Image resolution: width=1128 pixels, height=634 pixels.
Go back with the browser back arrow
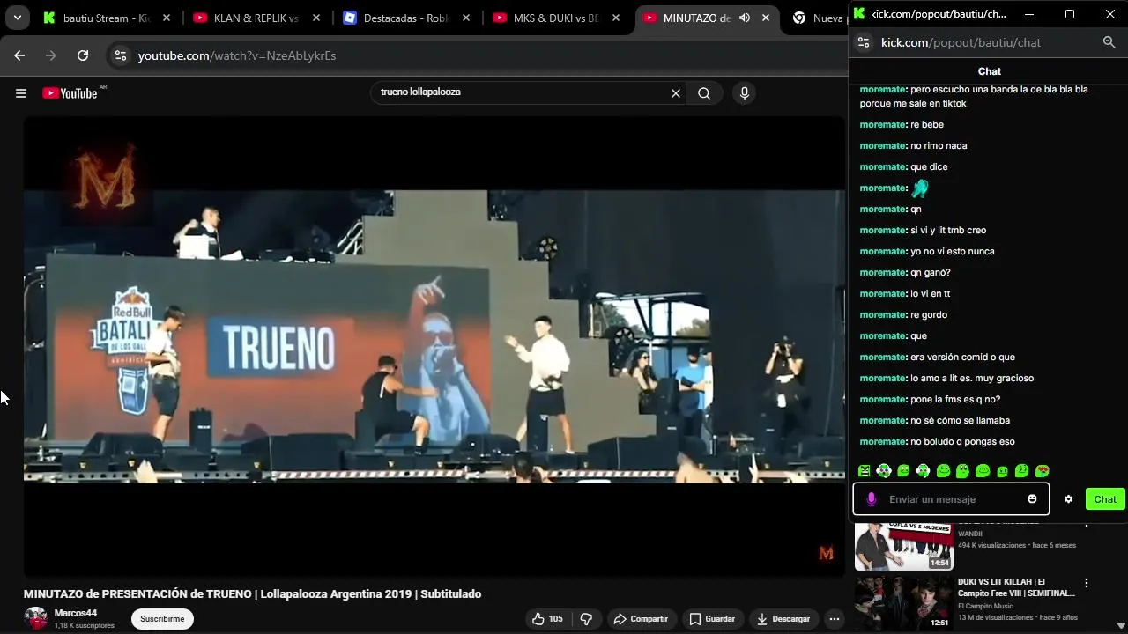coord(19,55)
